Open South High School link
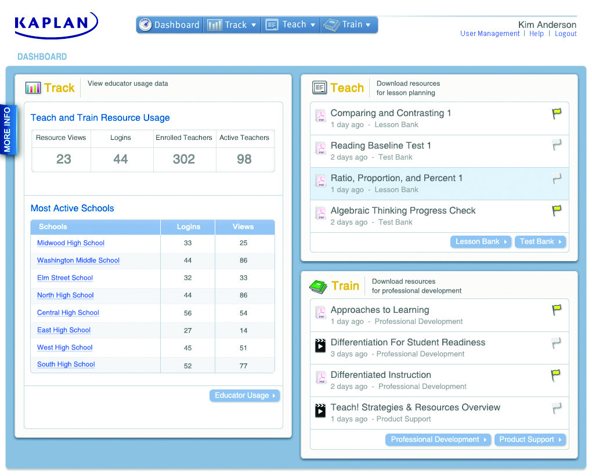 (x=66, y=365)
